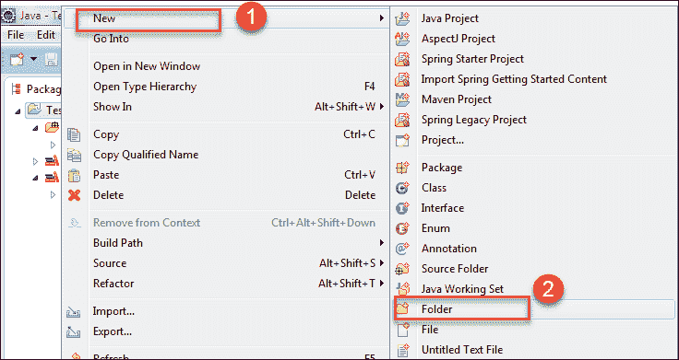The image size is (679, 360).
Task: Open the File menu
Action: point(16,35)
